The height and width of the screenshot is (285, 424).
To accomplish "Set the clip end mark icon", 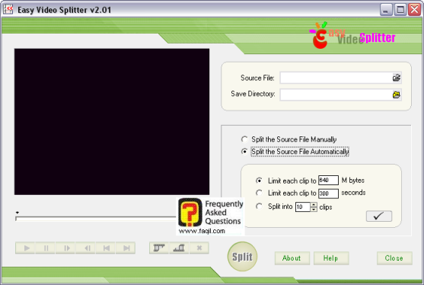I will [x=179, y=248].
